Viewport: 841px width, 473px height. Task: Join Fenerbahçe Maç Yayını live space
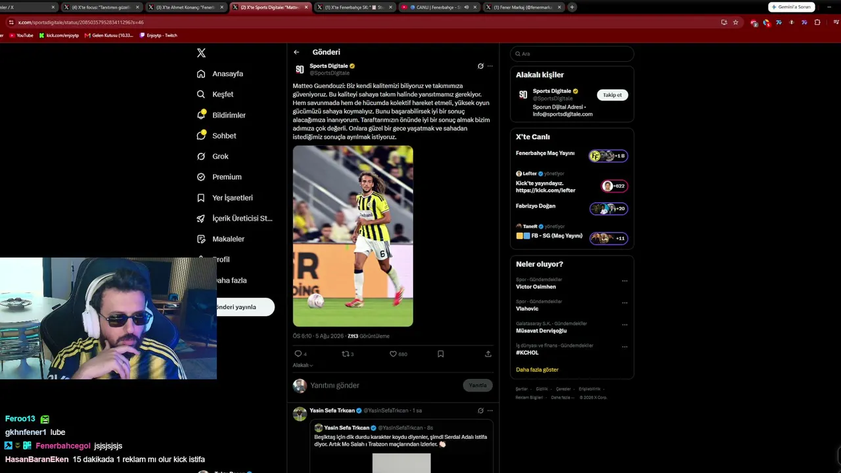[572, 156]
